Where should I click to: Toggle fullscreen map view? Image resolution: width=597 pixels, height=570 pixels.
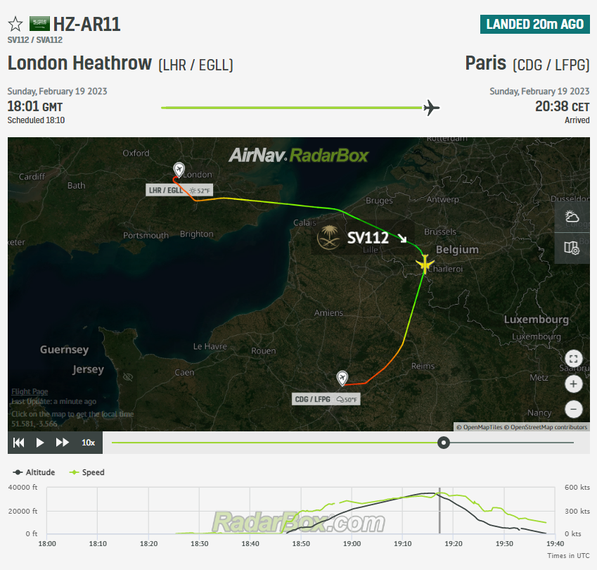573,358
